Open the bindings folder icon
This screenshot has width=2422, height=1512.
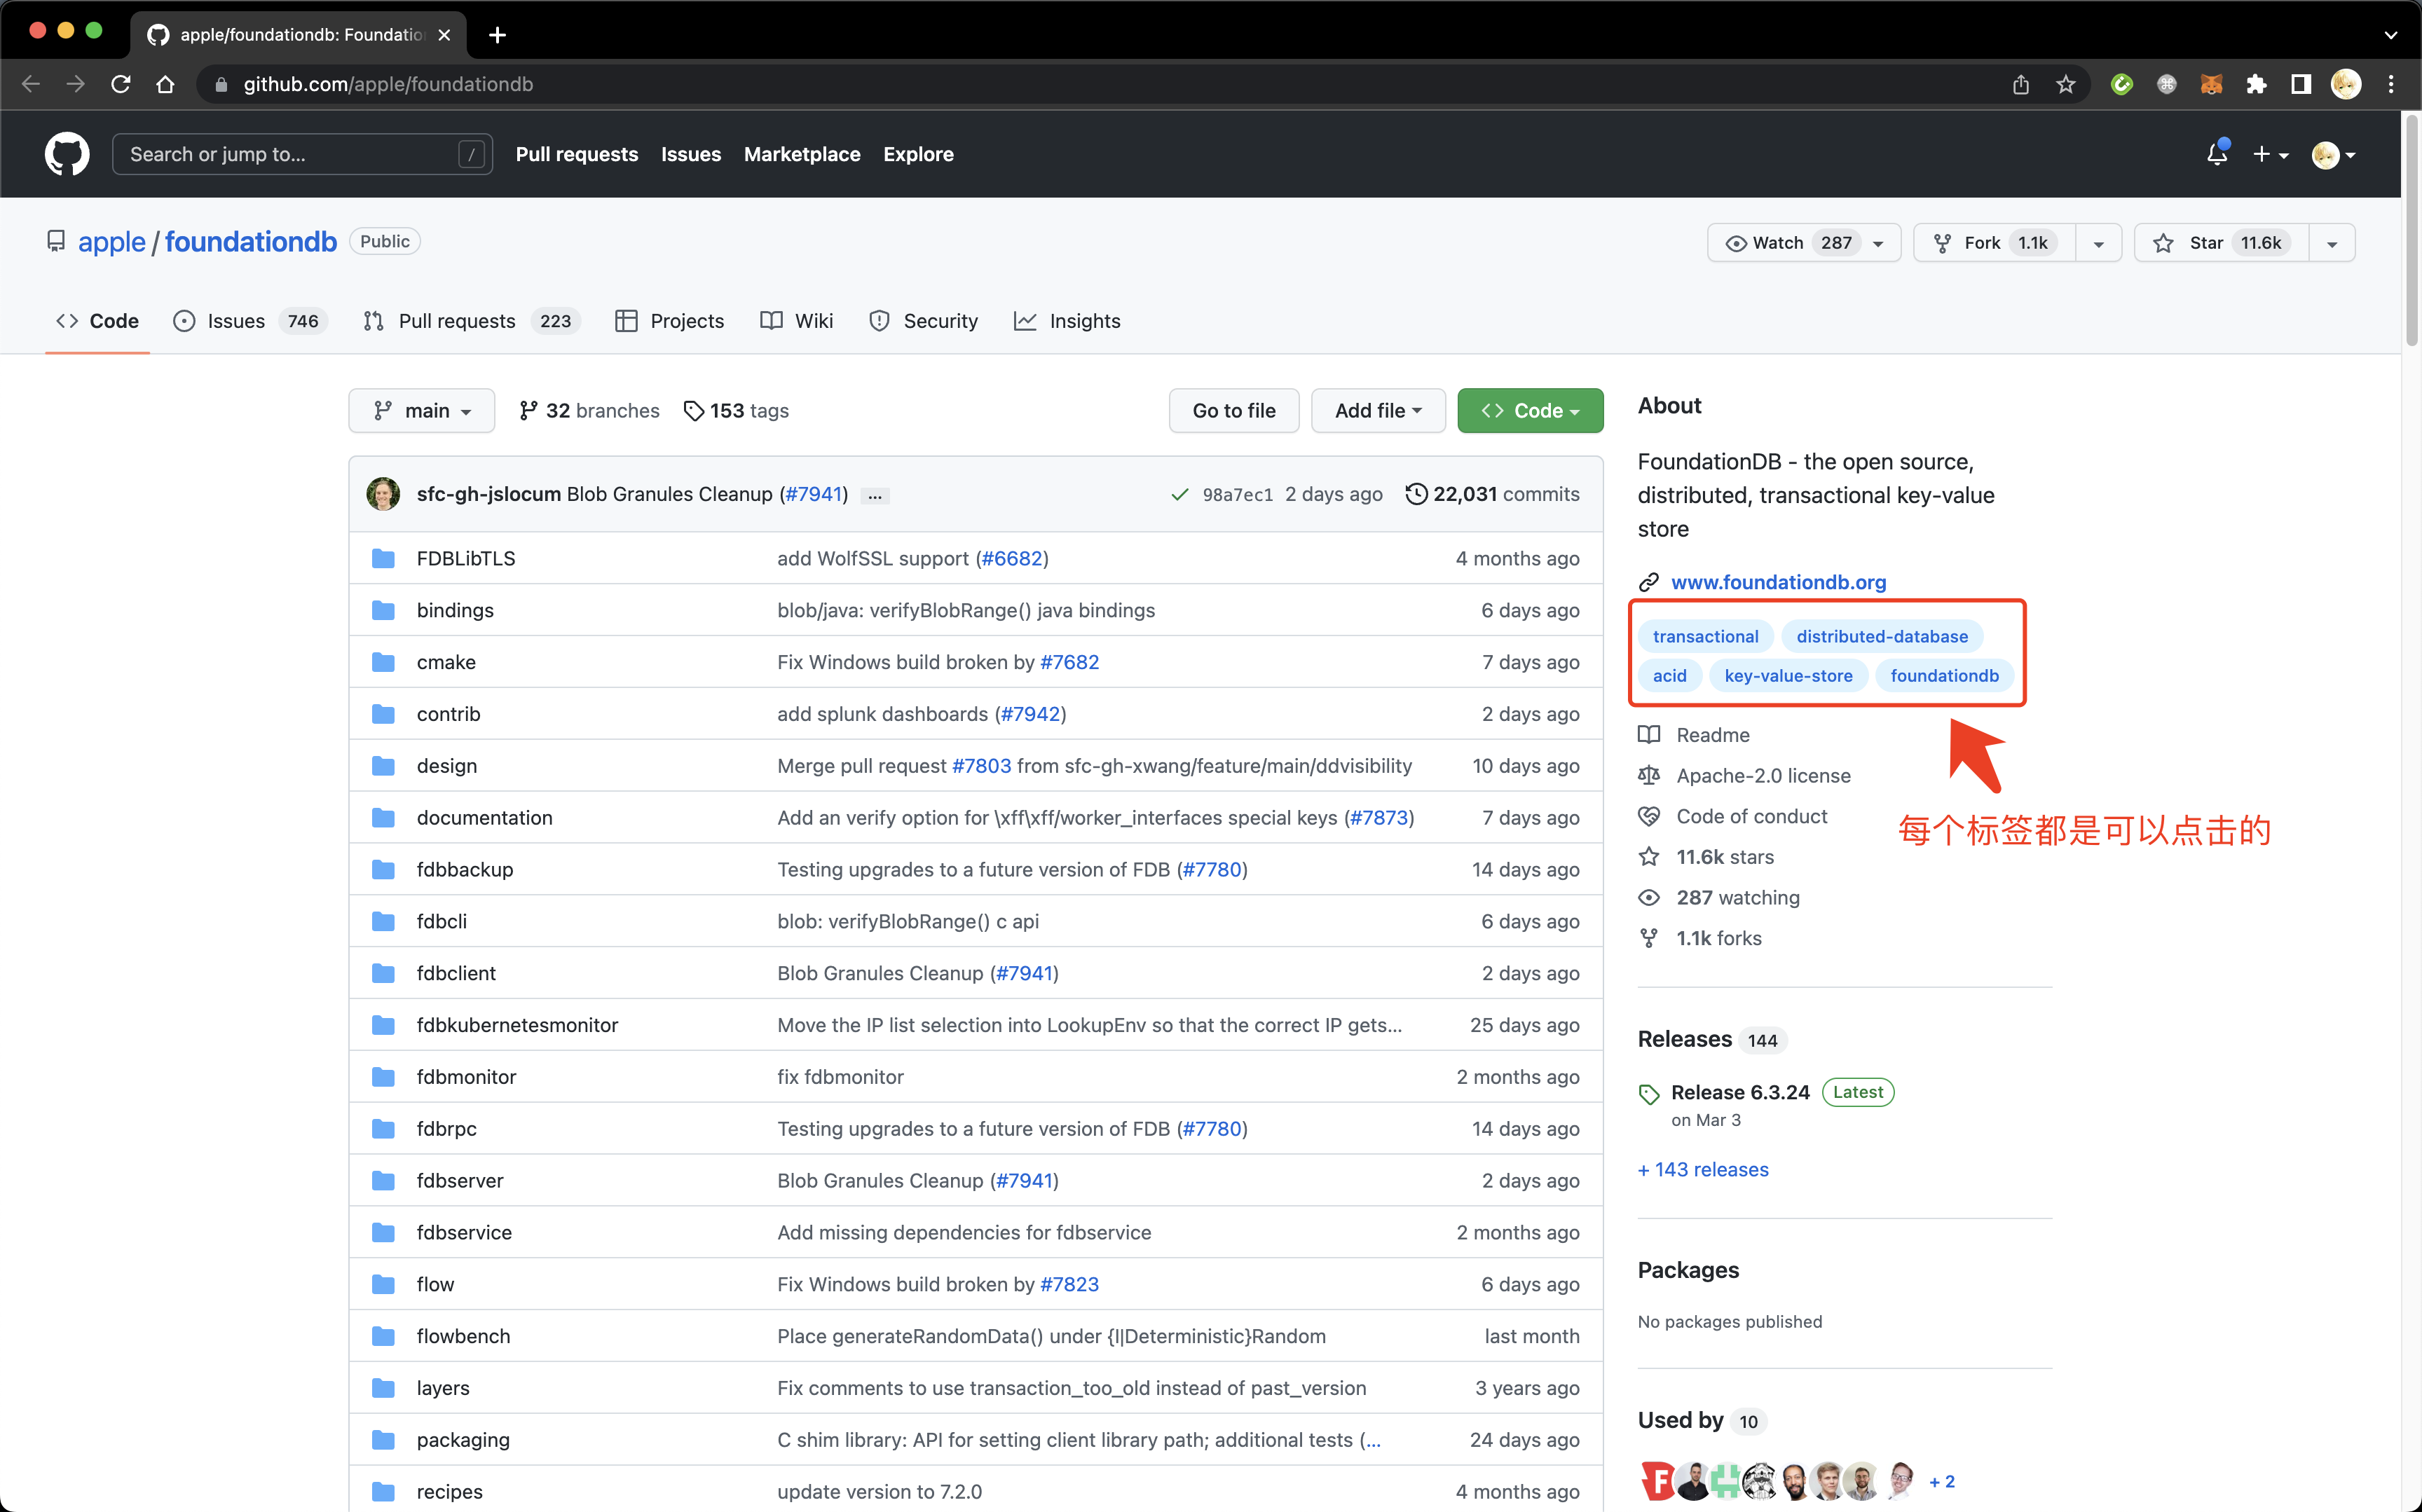tap(383, 610)
